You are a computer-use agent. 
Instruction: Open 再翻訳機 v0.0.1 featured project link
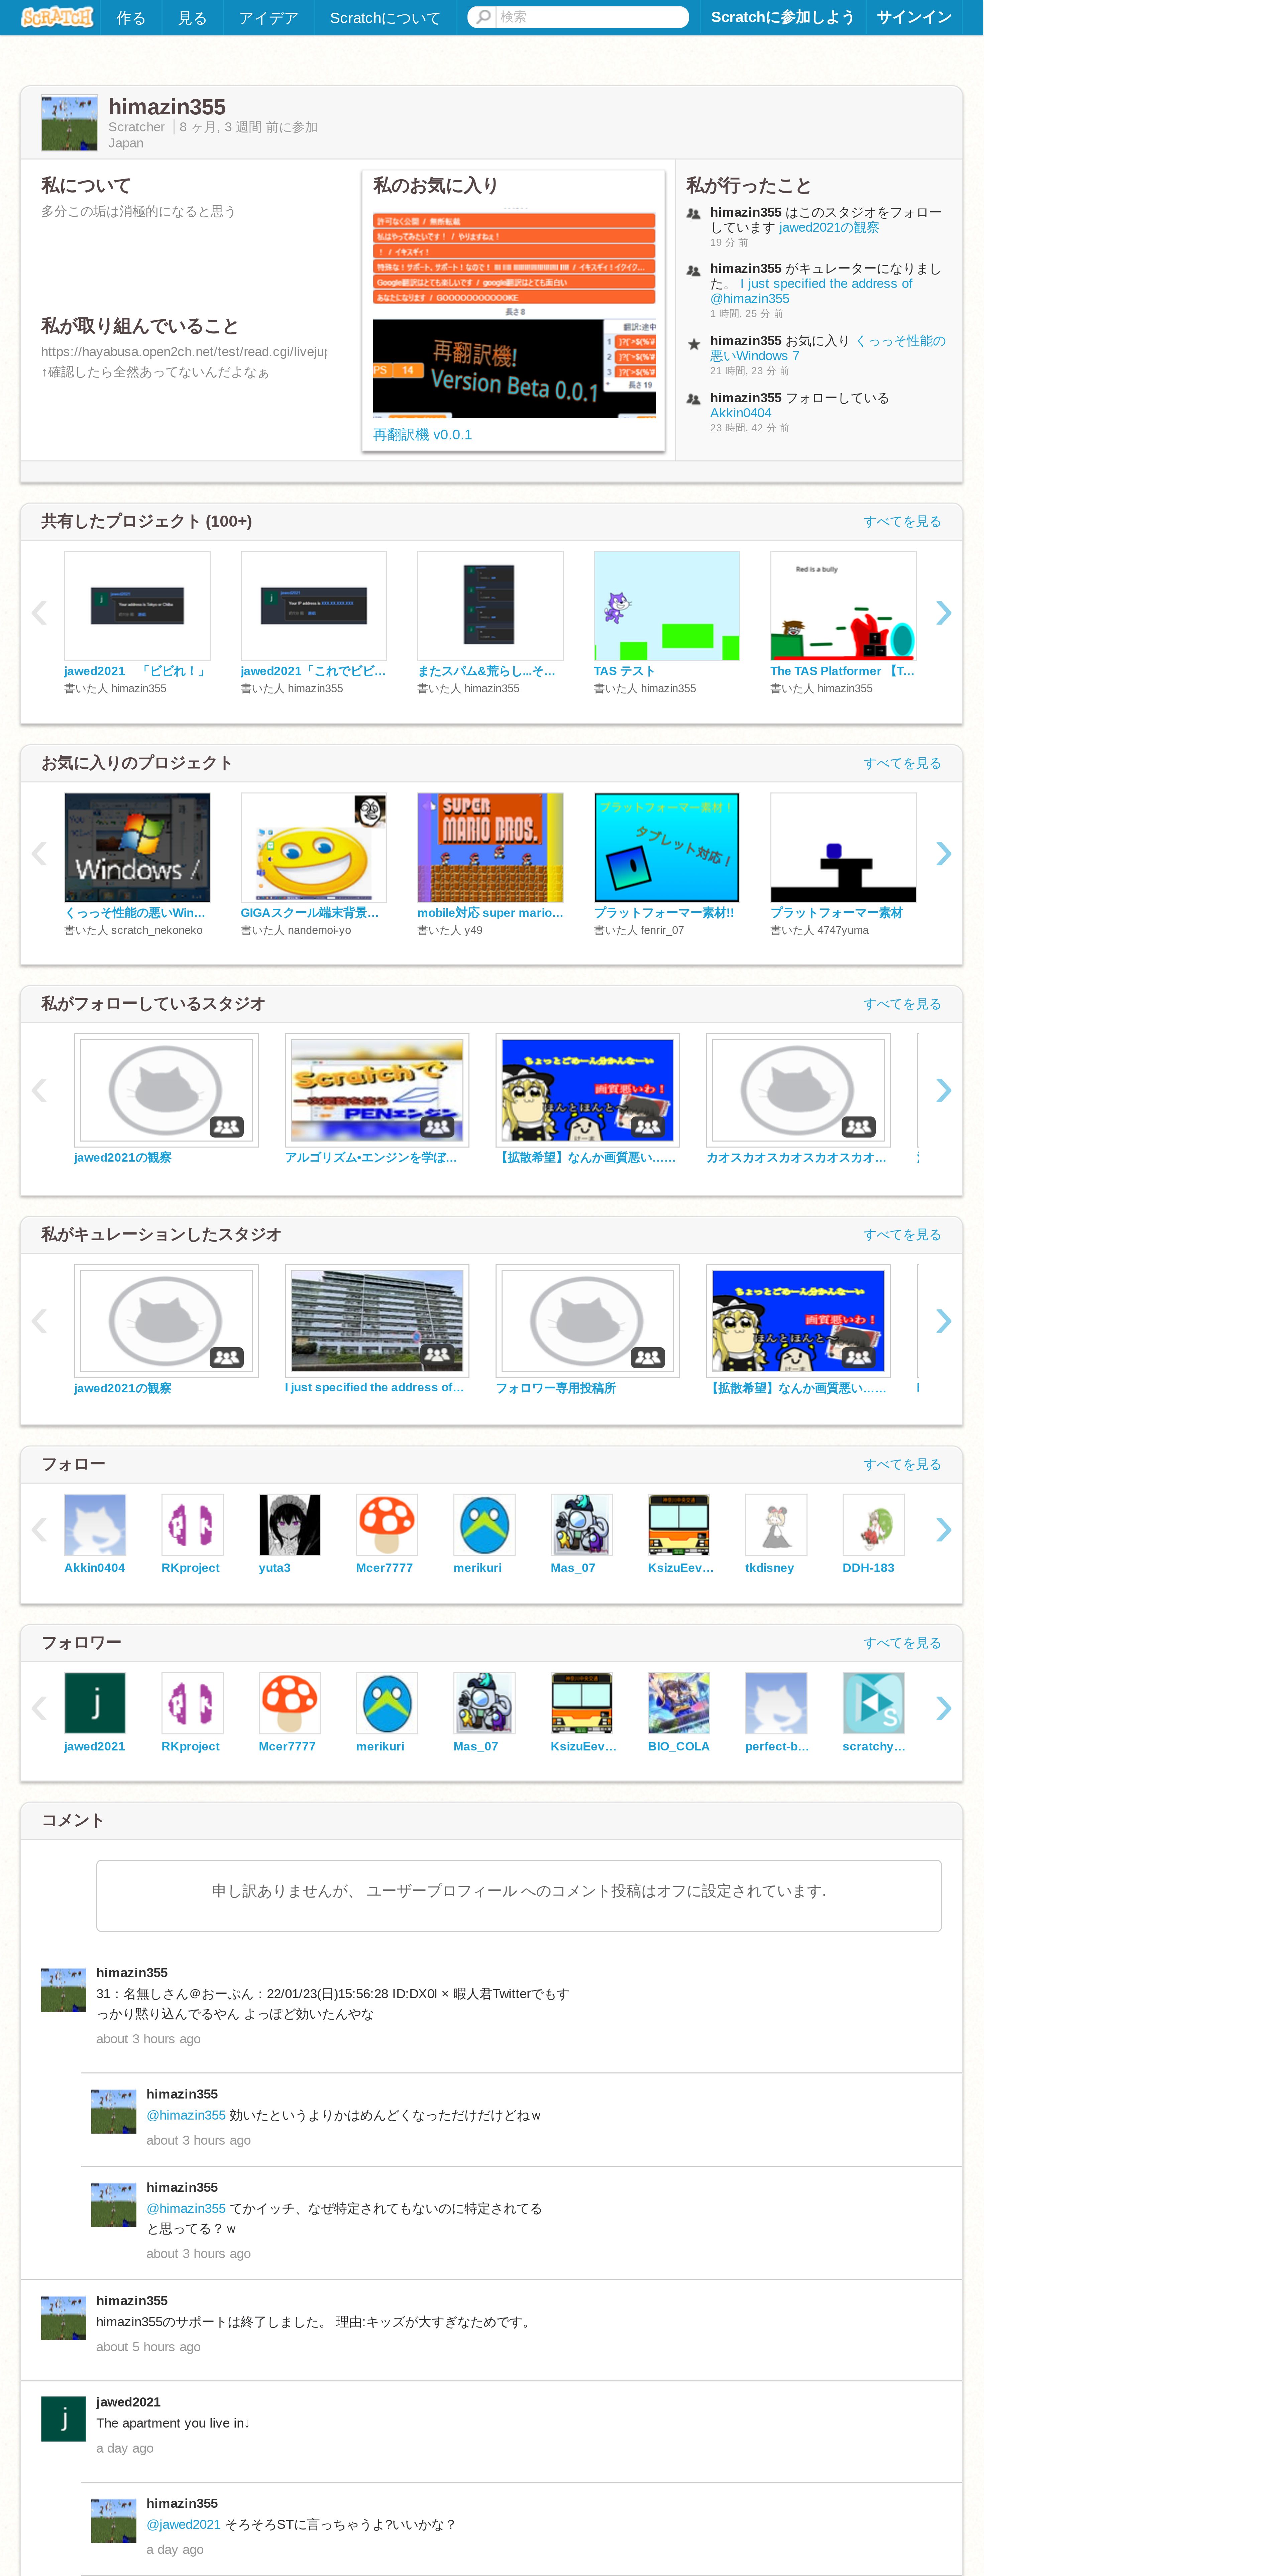(x=422, y=435)
